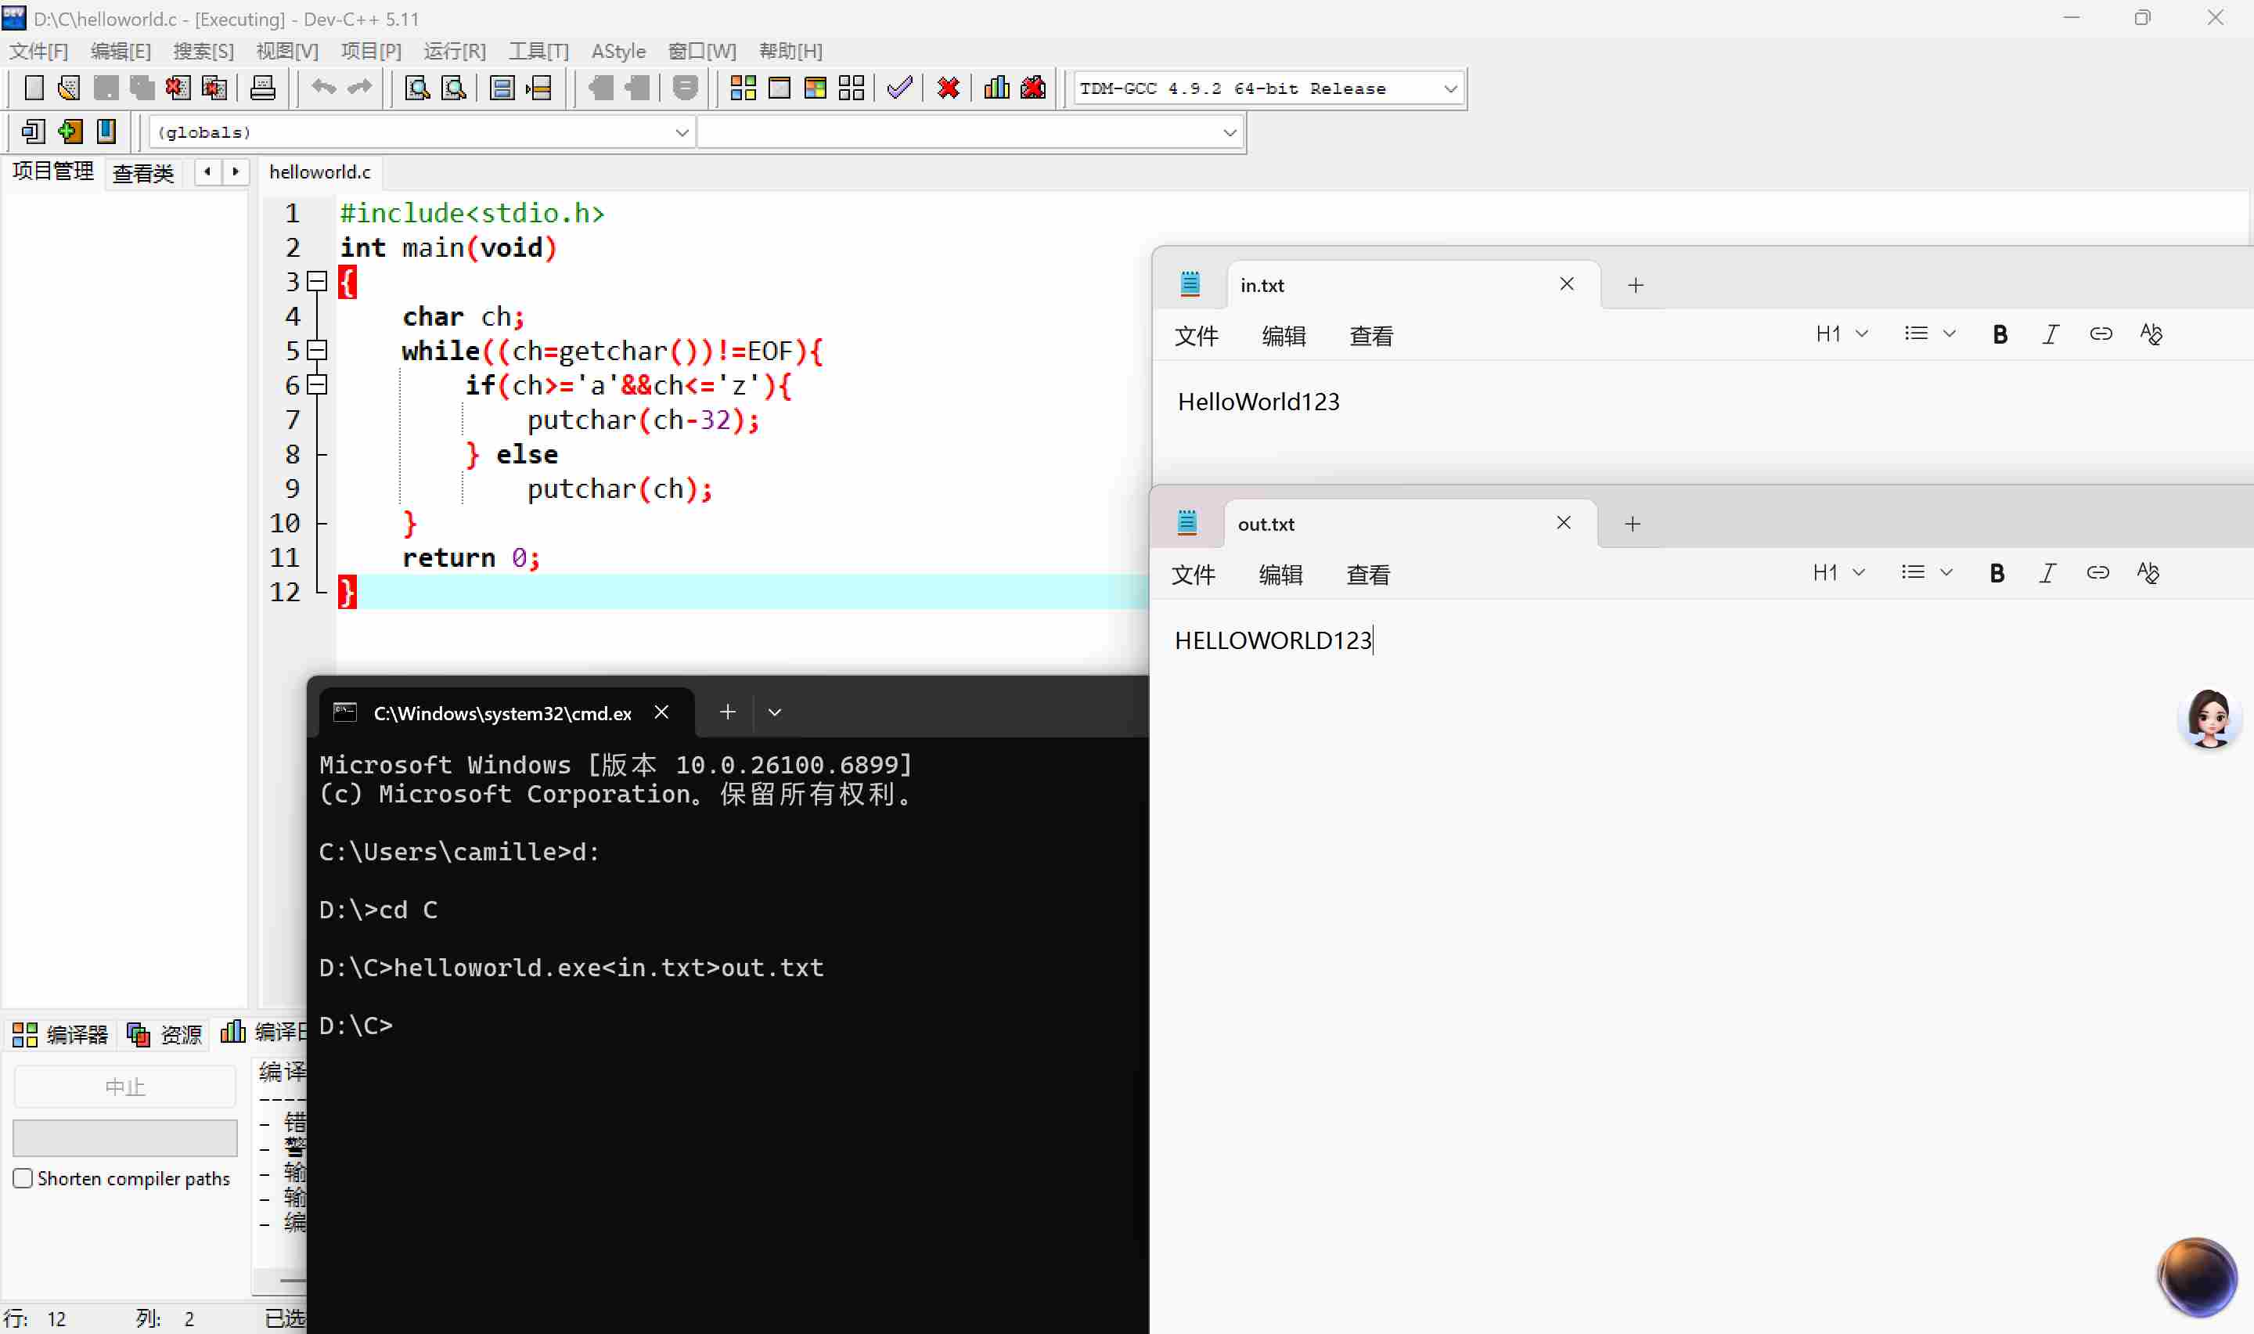Click the 中止 abort button
This screenshot has height=1334, width=2254.
[125, 1087]
